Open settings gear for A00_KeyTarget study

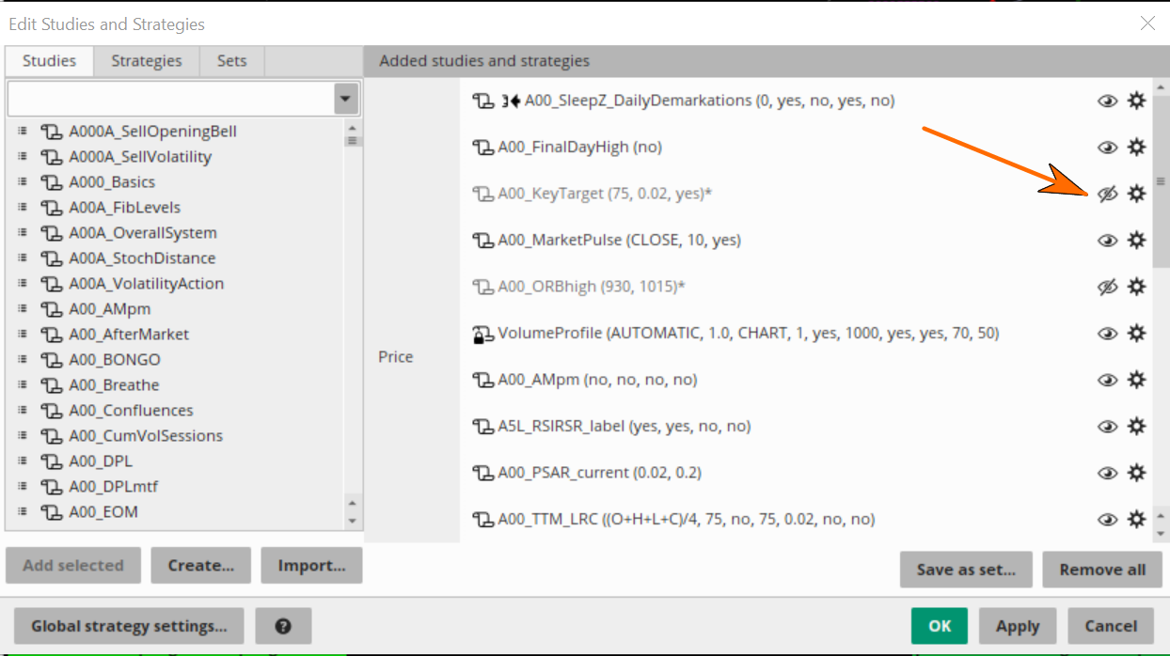point(1136,194)
